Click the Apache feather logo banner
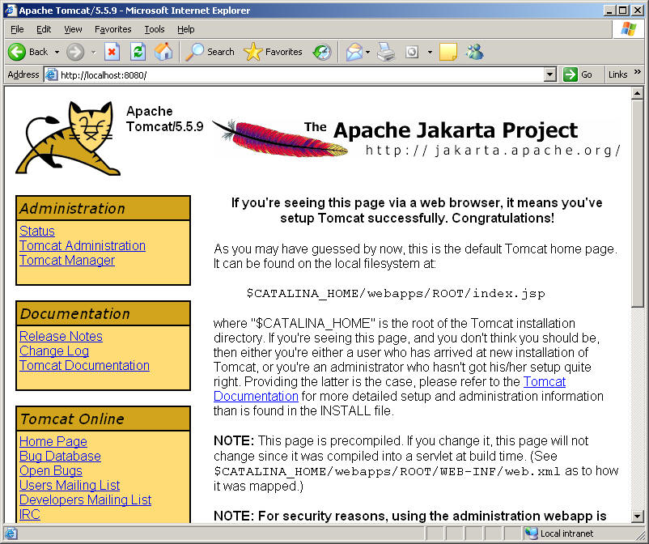The width and height of the screenshot is (649, 544). (x=416, y=138)
